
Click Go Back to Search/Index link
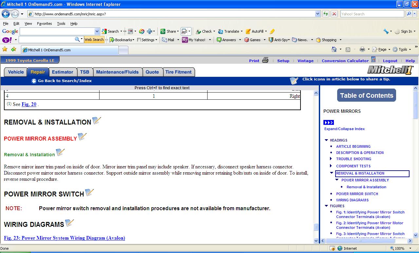pos(65,81)
